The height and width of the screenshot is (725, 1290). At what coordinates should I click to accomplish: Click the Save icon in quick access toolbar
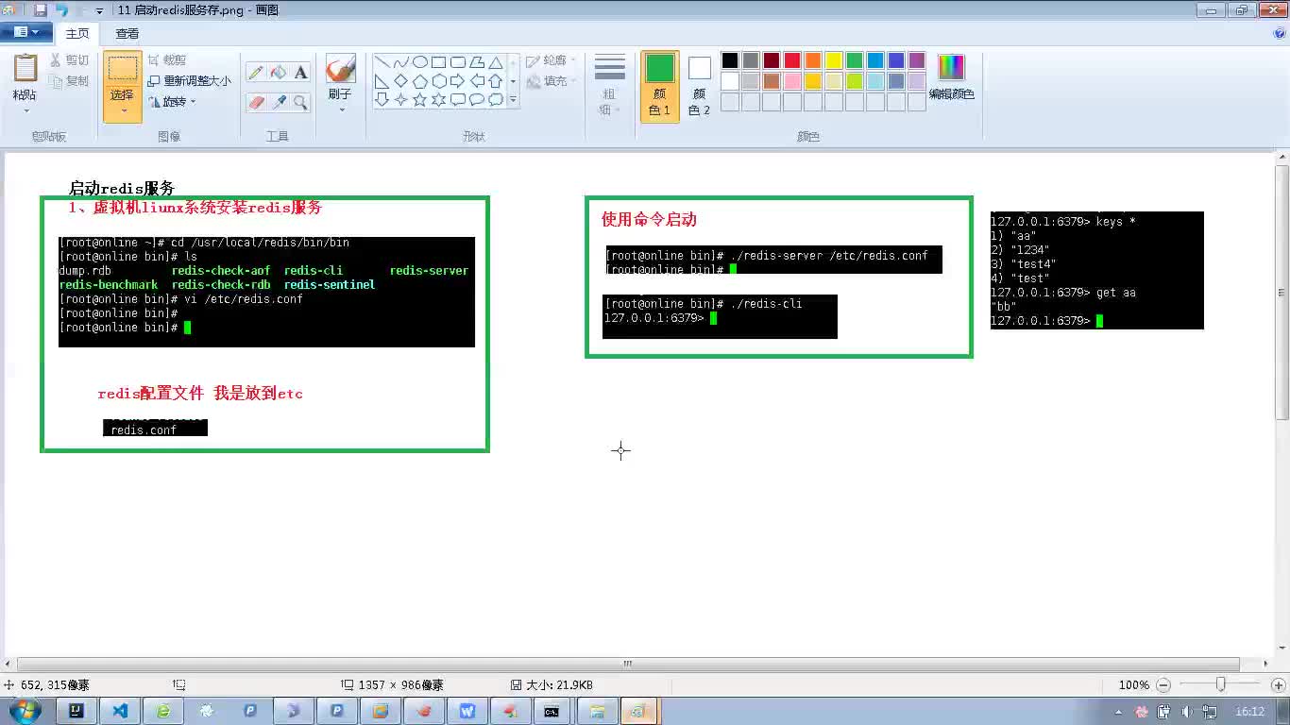pyautogui.click(x=40, y=9)
